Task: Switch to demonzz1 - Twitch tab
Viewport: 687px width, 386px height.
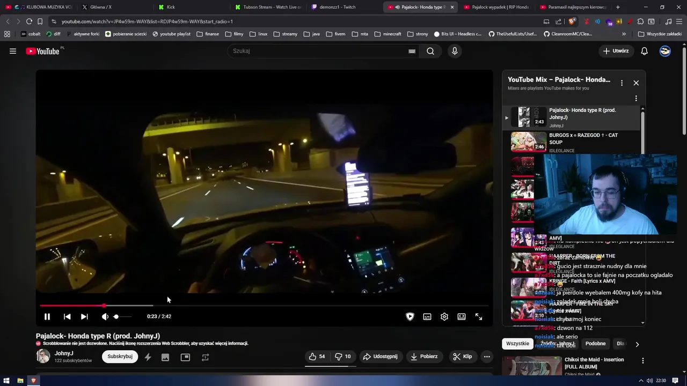Action: pos(344,7)
